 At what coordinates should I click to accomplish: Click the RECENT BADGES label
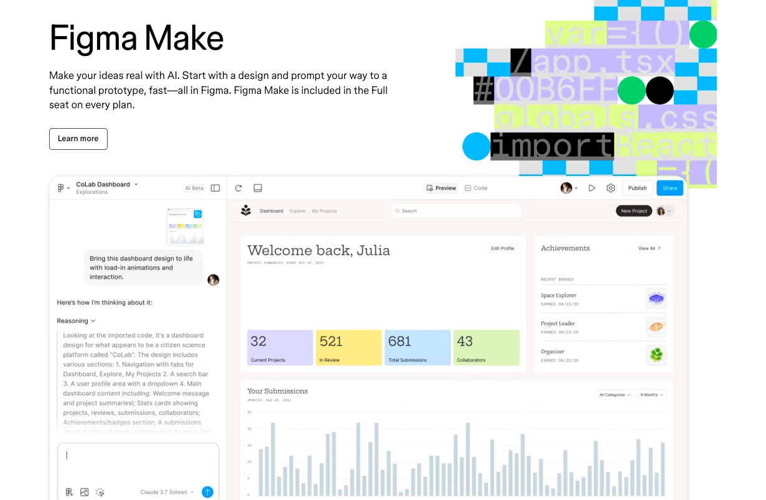click(557, 280)
